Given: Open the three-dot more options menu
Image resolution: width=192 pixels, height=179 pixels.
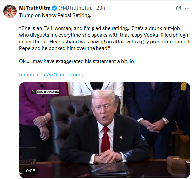Looking at the screenshot, I should (x=187, y=8).
